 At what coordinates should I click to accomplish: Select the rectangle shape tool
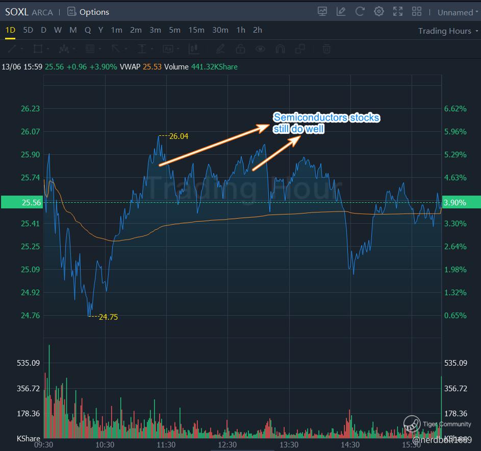pyautogui.click(x=38, y=49)
